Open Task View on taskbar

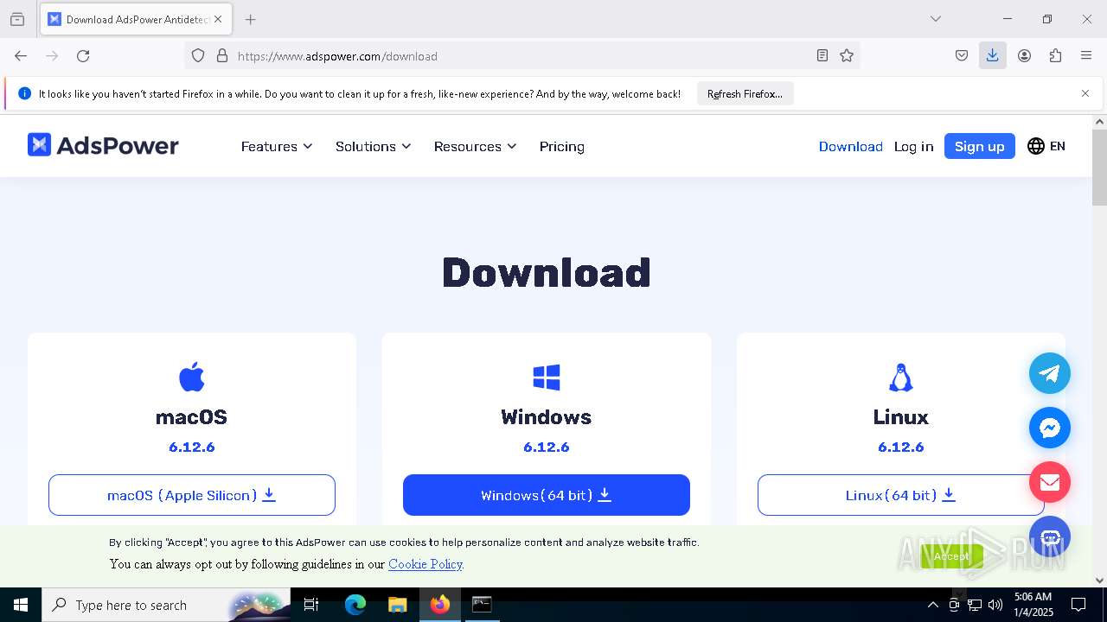[x=311, y=605]
